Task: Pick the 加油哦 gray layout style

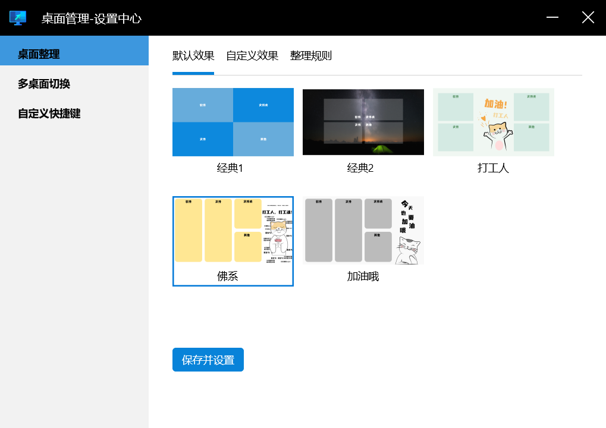Action: (x=363, y=231)
